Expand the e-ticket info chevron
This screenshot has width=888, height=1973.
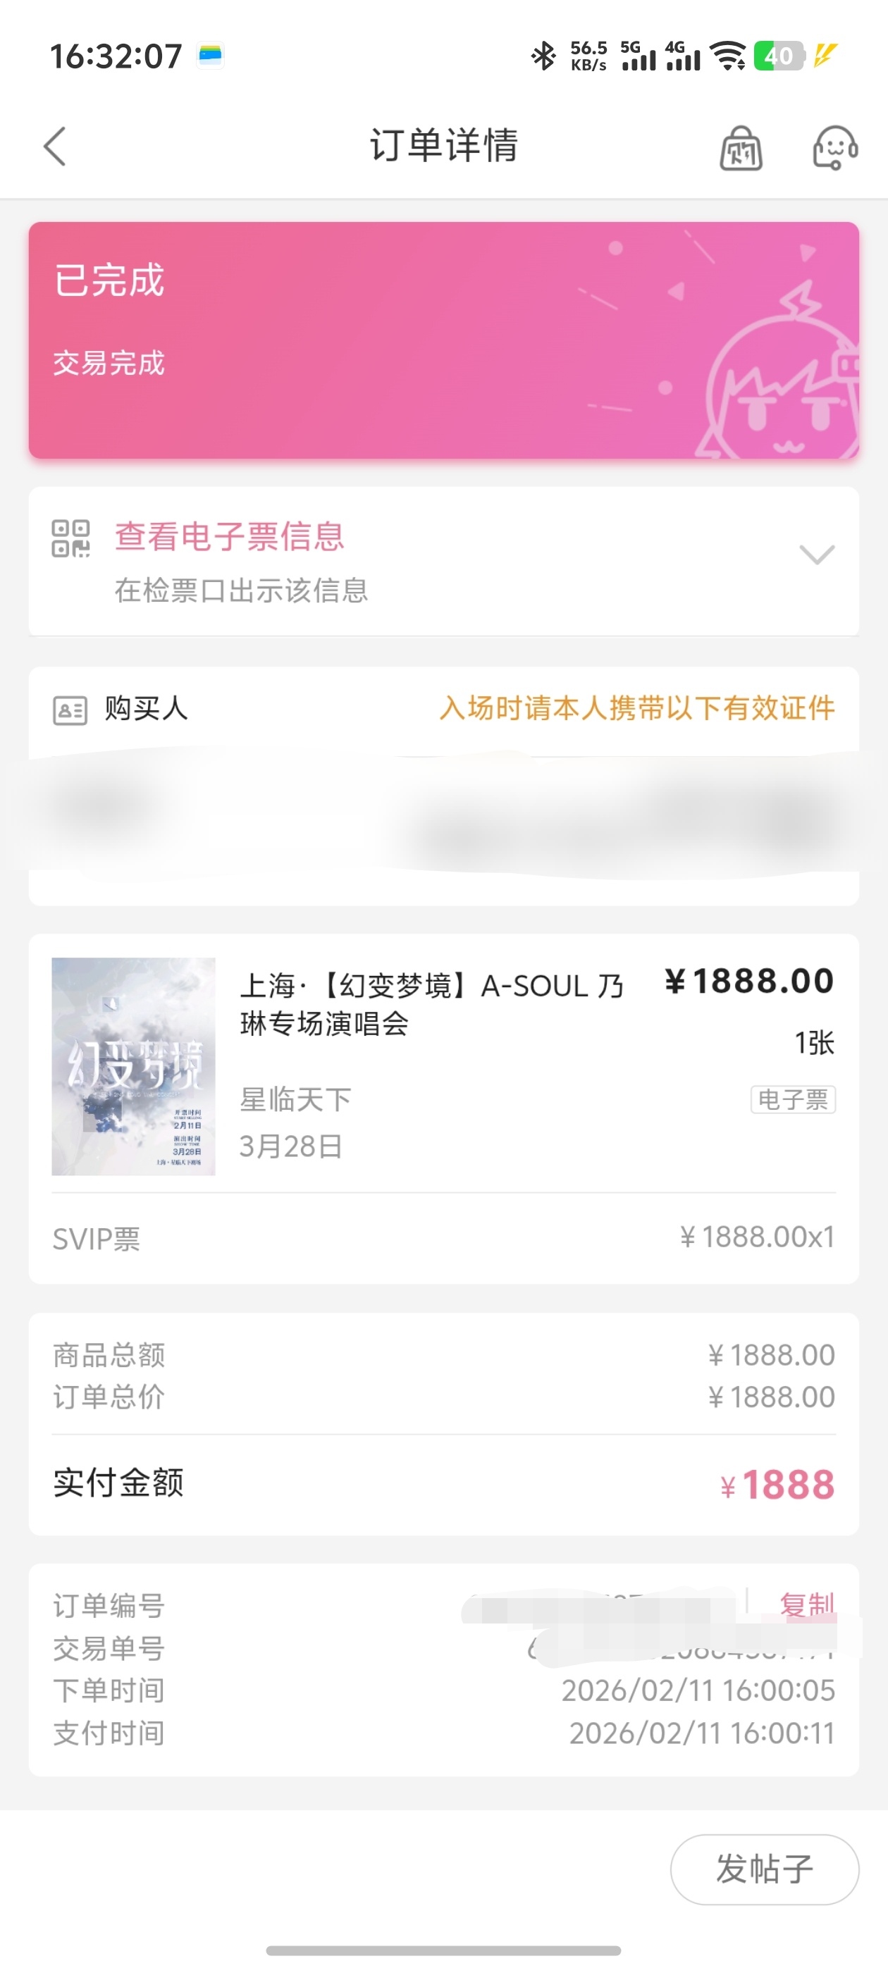click(x=817, y=555)
